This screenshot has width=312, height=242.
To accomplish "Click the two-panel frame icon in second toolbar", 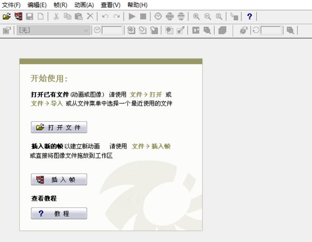I will point(196,30).
